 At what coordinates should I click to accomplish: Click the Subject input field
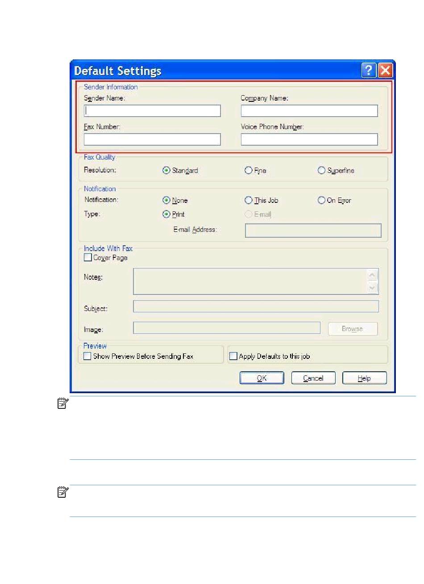click(x=256, y=307)
